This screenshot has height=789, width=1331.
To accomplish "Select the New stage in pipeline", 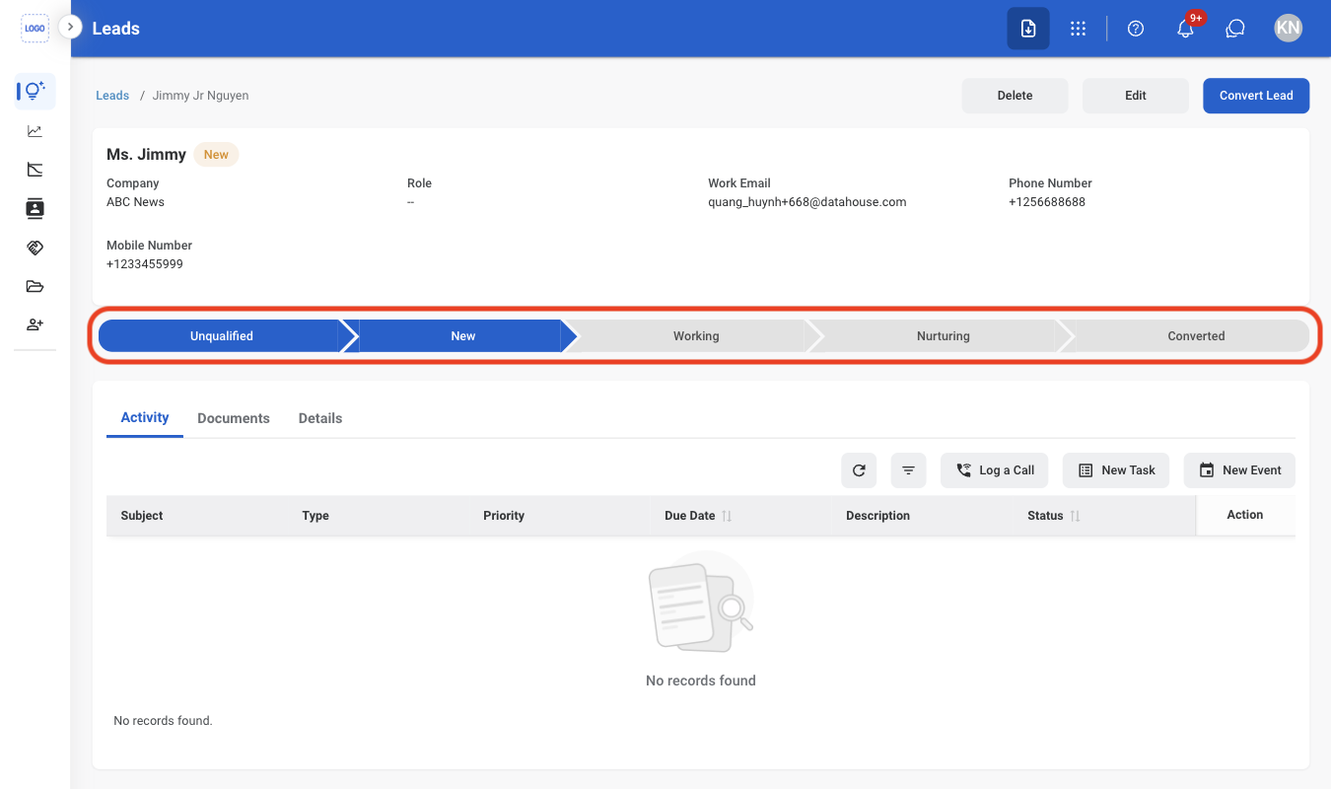I will click(462, 335).
